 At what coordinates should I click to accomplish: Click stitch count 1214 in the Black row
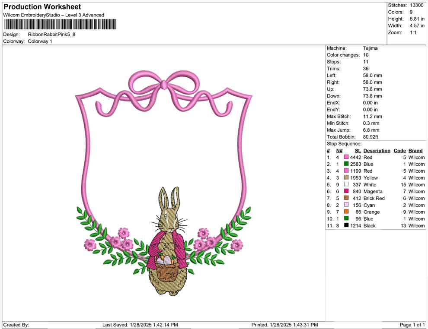pos(356,226)
